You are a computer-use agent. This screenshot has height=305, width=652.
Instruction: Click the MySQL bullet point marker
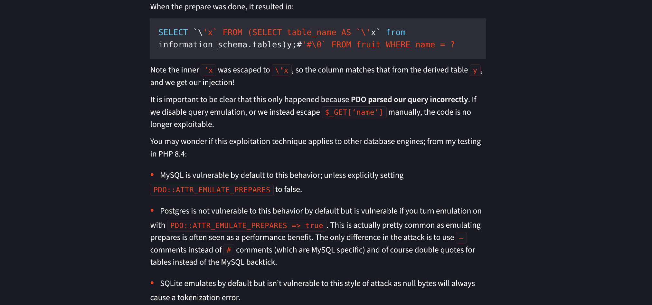coord(152,175)
